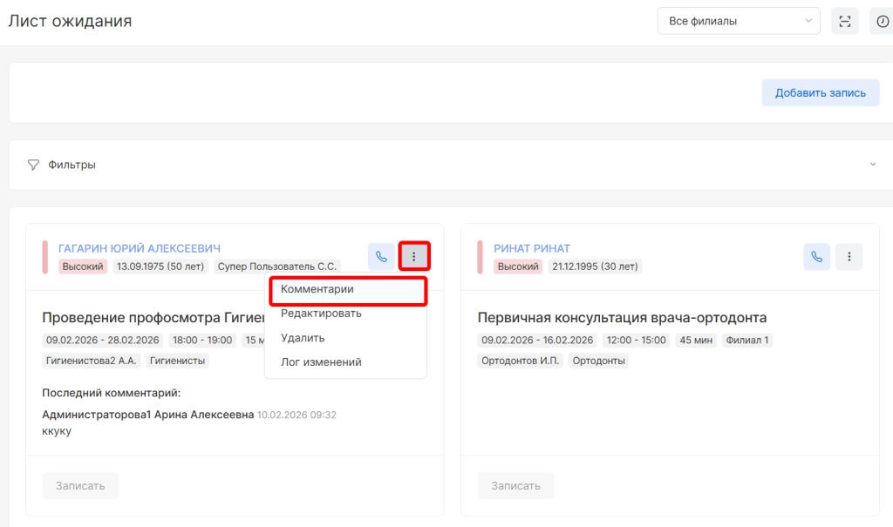Select Комментарии from the context menu
This screenshot has height=527, width=893.
click(317, 289)
